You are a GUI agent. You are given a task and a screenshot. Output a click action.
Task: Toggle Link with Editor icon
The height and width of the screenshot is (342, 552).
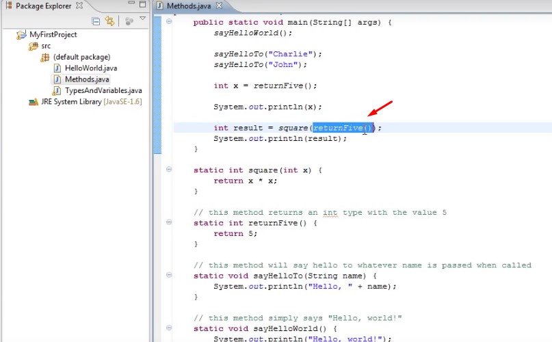(109, 21)
